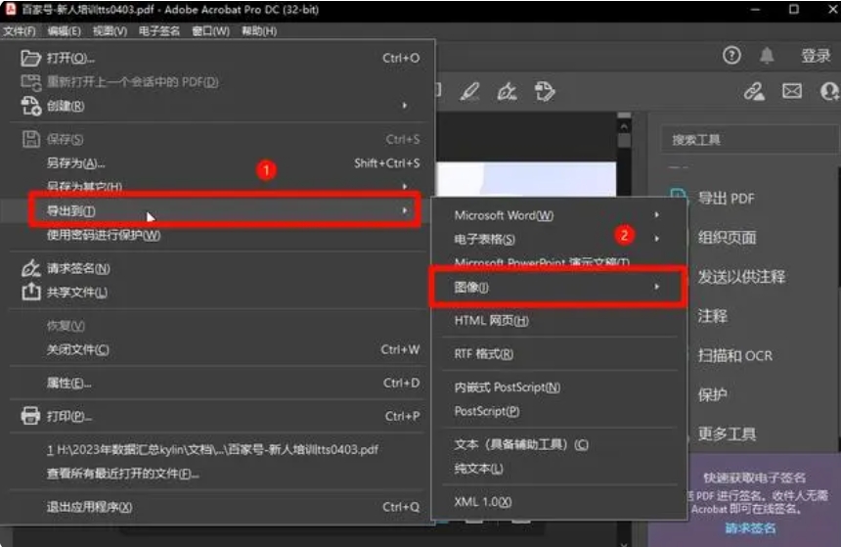Open 导出 PDF tool in right panel
This screenshot has width=841, height=547.
(x=727, y=199)
